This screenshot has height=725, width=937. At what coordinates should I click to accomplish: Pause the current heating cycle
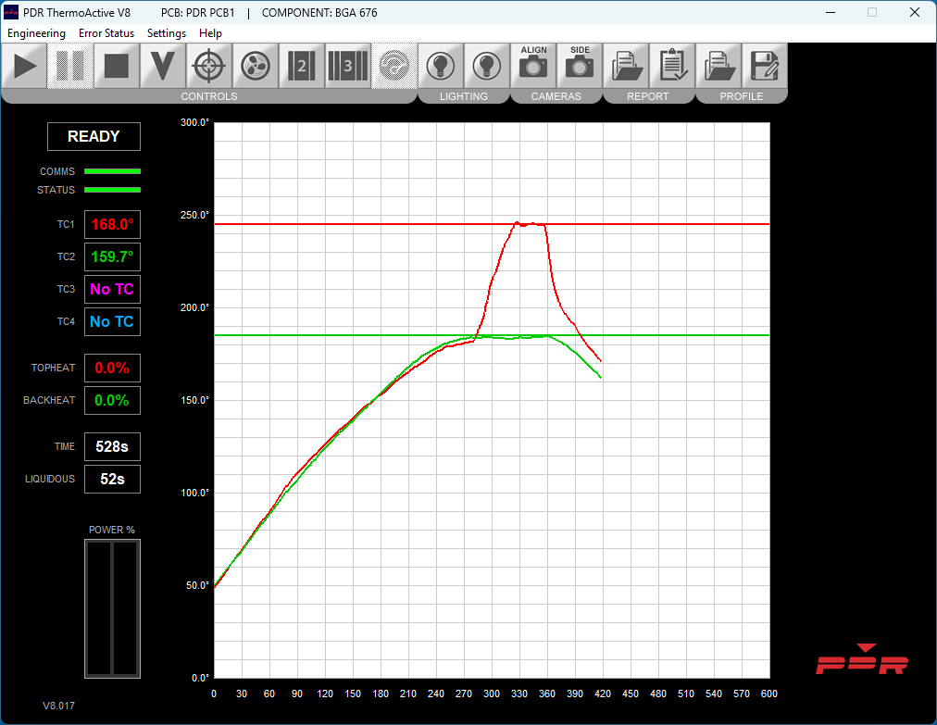[70, 66]
